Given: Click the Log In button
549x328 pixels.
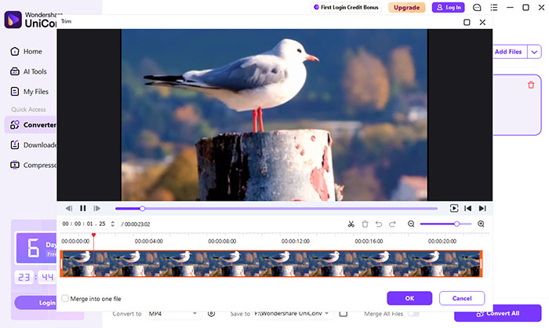Looking at the screenshot, I should point(448,7).
